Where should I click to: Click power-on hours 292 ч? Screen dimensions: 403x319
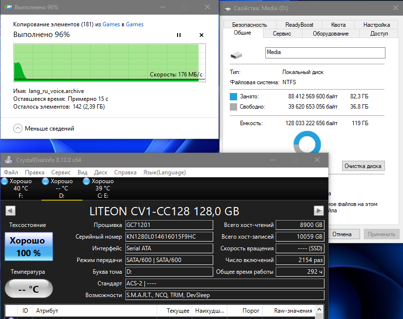click(300, 272)
